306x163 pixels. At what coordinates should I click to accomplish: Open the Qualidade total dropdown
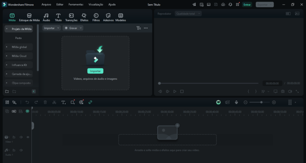188,14
